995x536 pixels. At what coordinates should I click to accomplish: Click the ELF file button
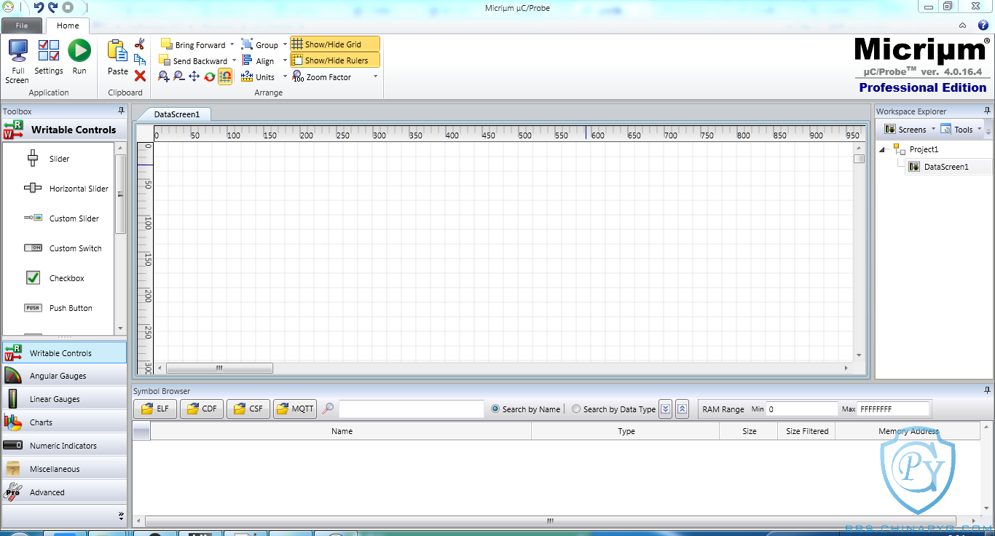pos(155,409)
